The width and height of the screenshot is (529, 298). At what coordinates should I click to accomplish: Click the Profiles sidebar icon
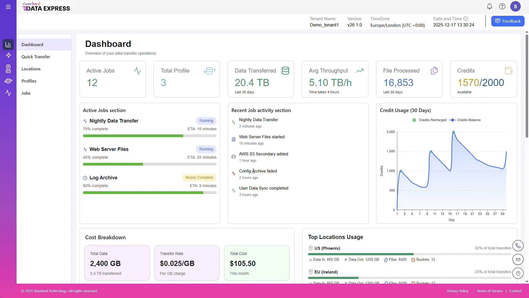click(8, 81)
